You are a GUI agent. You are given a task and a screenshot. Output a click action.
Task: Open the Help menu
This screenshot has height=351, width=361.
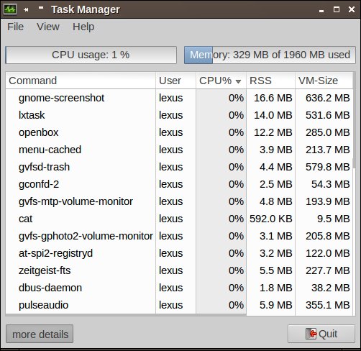[x=83, y=27]
